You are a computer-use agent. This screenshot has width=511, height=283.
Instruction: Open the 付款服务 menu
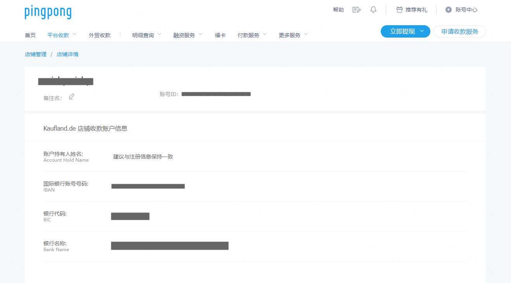tap(249, 35)
